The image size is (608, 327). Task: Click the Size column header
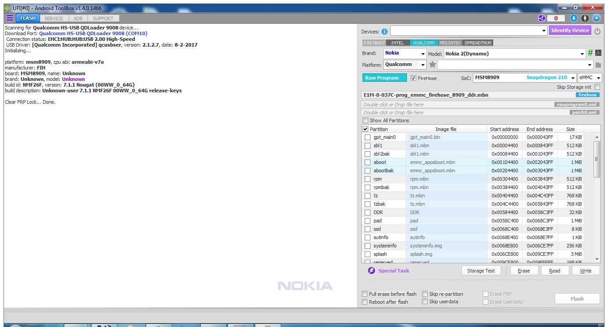click(x=571, y=129)
